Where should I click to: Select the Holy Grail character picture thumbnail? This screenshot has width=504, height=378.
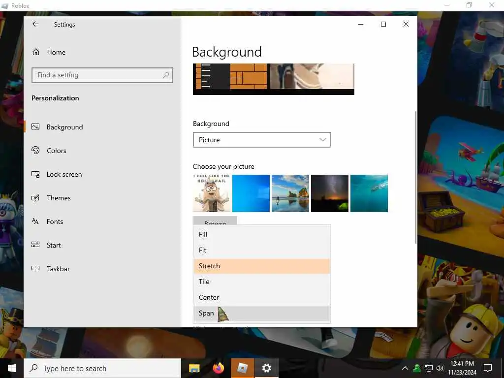pyautogui.click(x=212, y=193)
